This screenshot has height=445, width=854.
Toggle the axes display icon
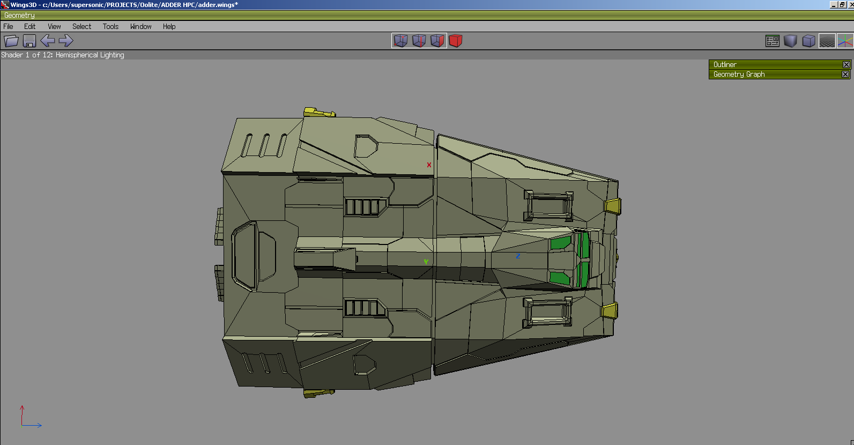click(x=845, y=41)
